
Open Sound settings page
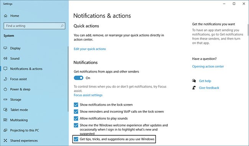[x=15, y=58]
